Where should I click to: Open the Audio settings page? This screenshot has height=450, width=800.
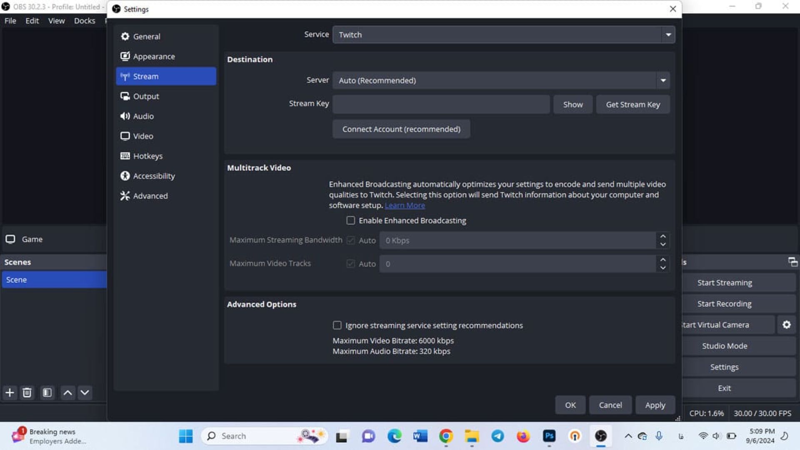tap(166, 116)
